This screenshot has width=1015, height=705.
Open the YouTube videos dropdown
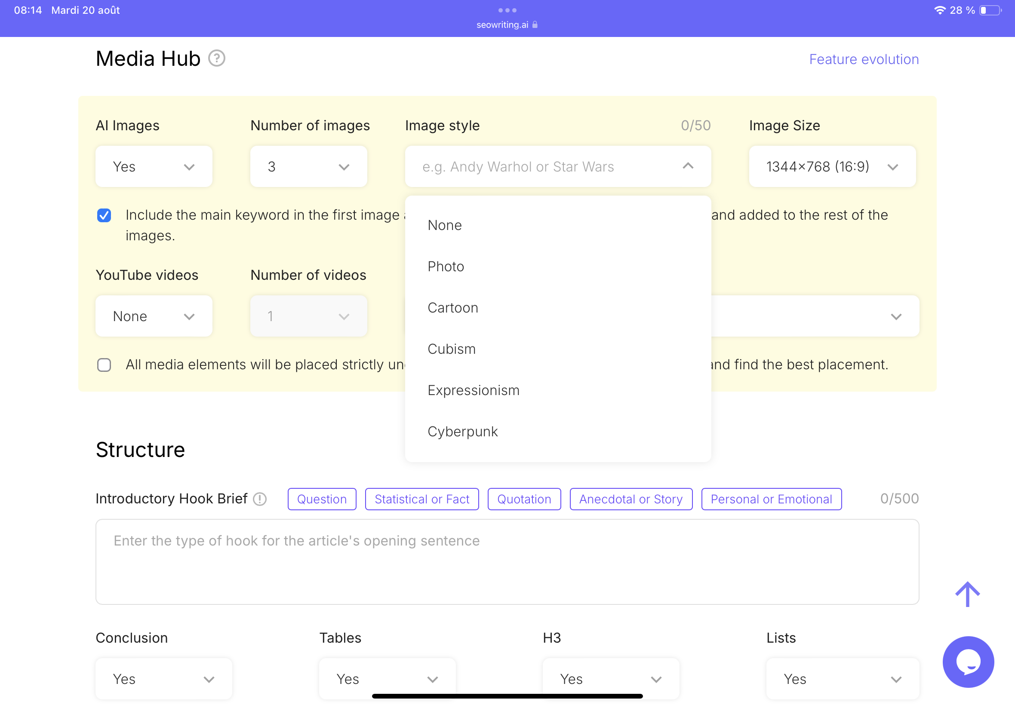(154, 316)
